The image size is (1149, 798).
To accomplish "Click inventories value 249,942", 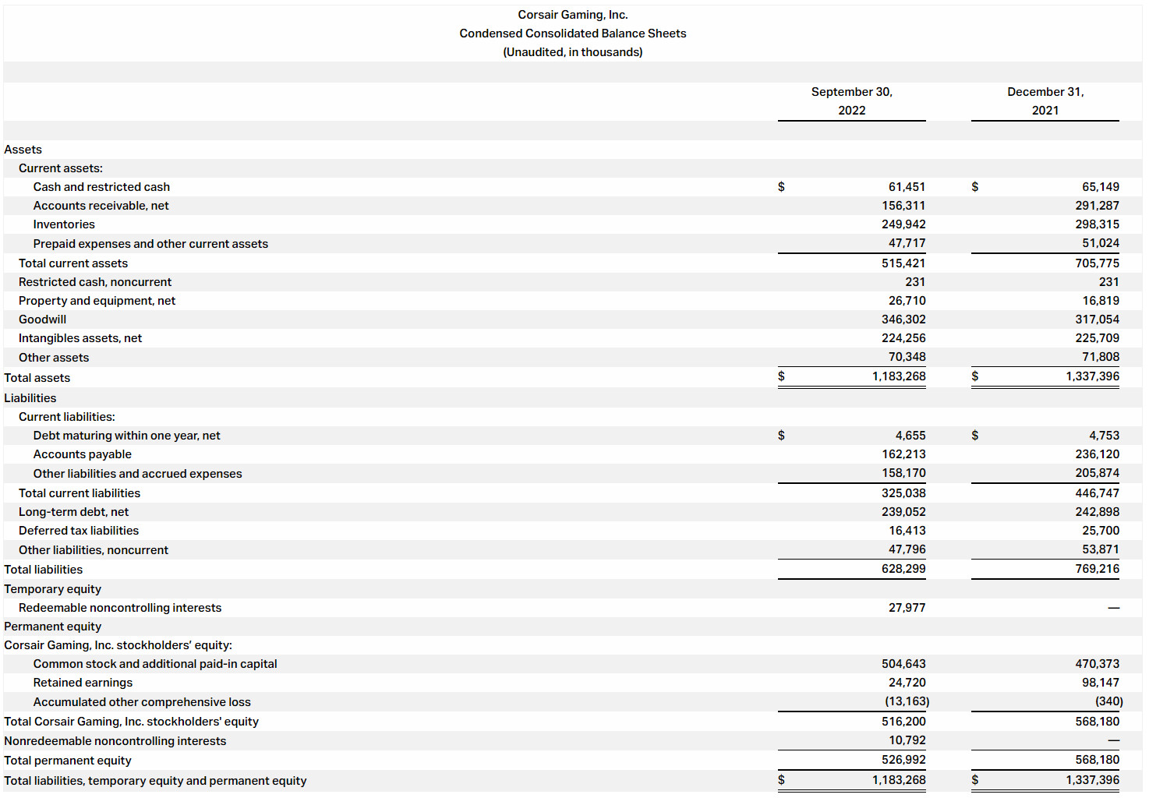I will point(904,224).
